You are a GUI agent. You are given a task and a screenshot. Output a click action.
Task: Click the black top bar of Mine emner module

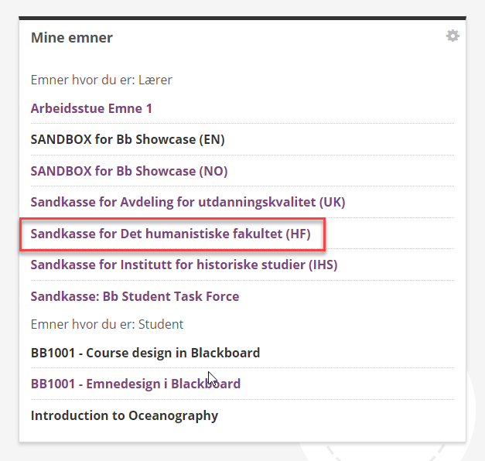(243, 19)
